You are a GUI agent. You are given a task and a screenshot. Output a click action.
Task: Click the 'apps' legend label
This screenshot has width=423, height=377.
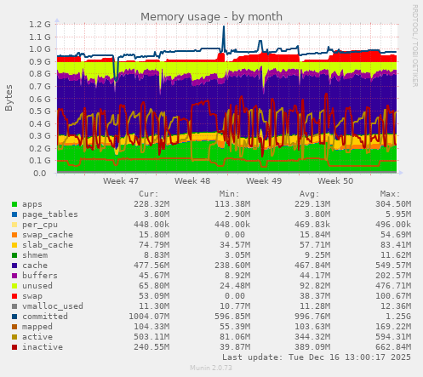coord(32,204)
